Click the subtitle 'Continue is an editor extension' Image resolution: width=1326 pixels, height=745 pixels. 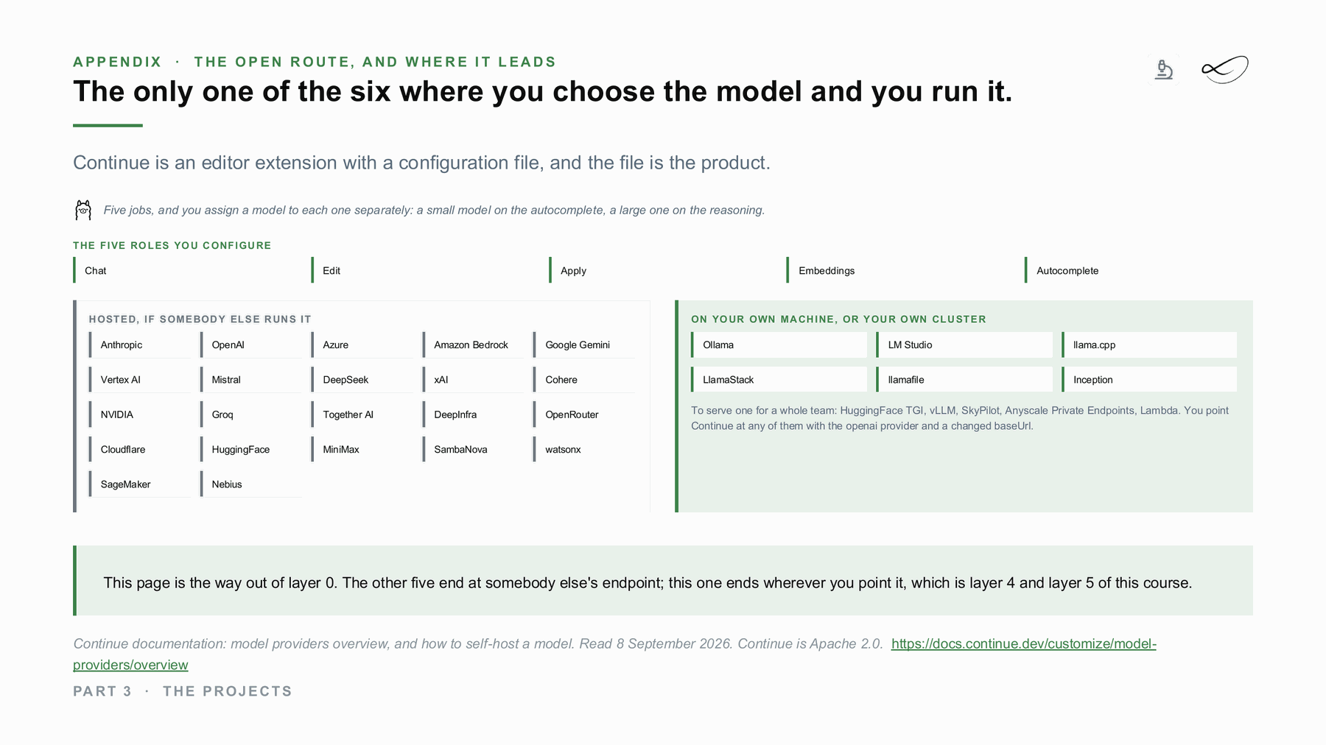point(421,163)
